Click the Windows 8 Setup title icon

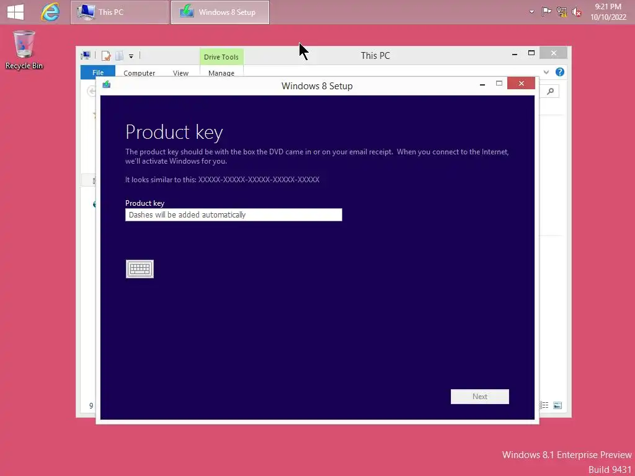tap(107, 84)
